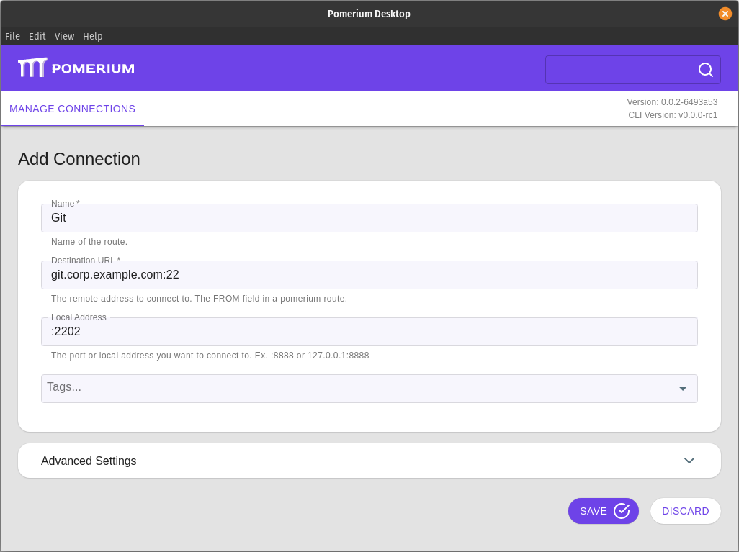Open the Help menu
The width and height of the screenshot is (739, 552).
pos(92,36)
